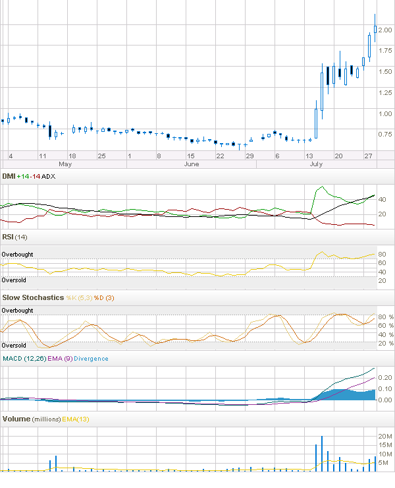The image size is (395, 488).
Task: Click the June month label on timeline
Action: click(191, 164)
